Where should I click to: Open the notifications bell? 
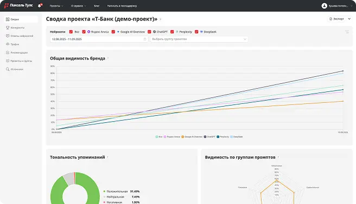coord(40,5)
